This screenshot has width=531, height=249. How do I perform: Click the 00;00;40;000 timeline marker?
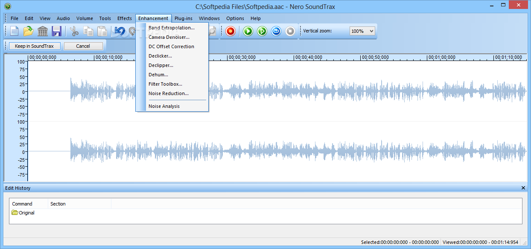pos(308,57)
